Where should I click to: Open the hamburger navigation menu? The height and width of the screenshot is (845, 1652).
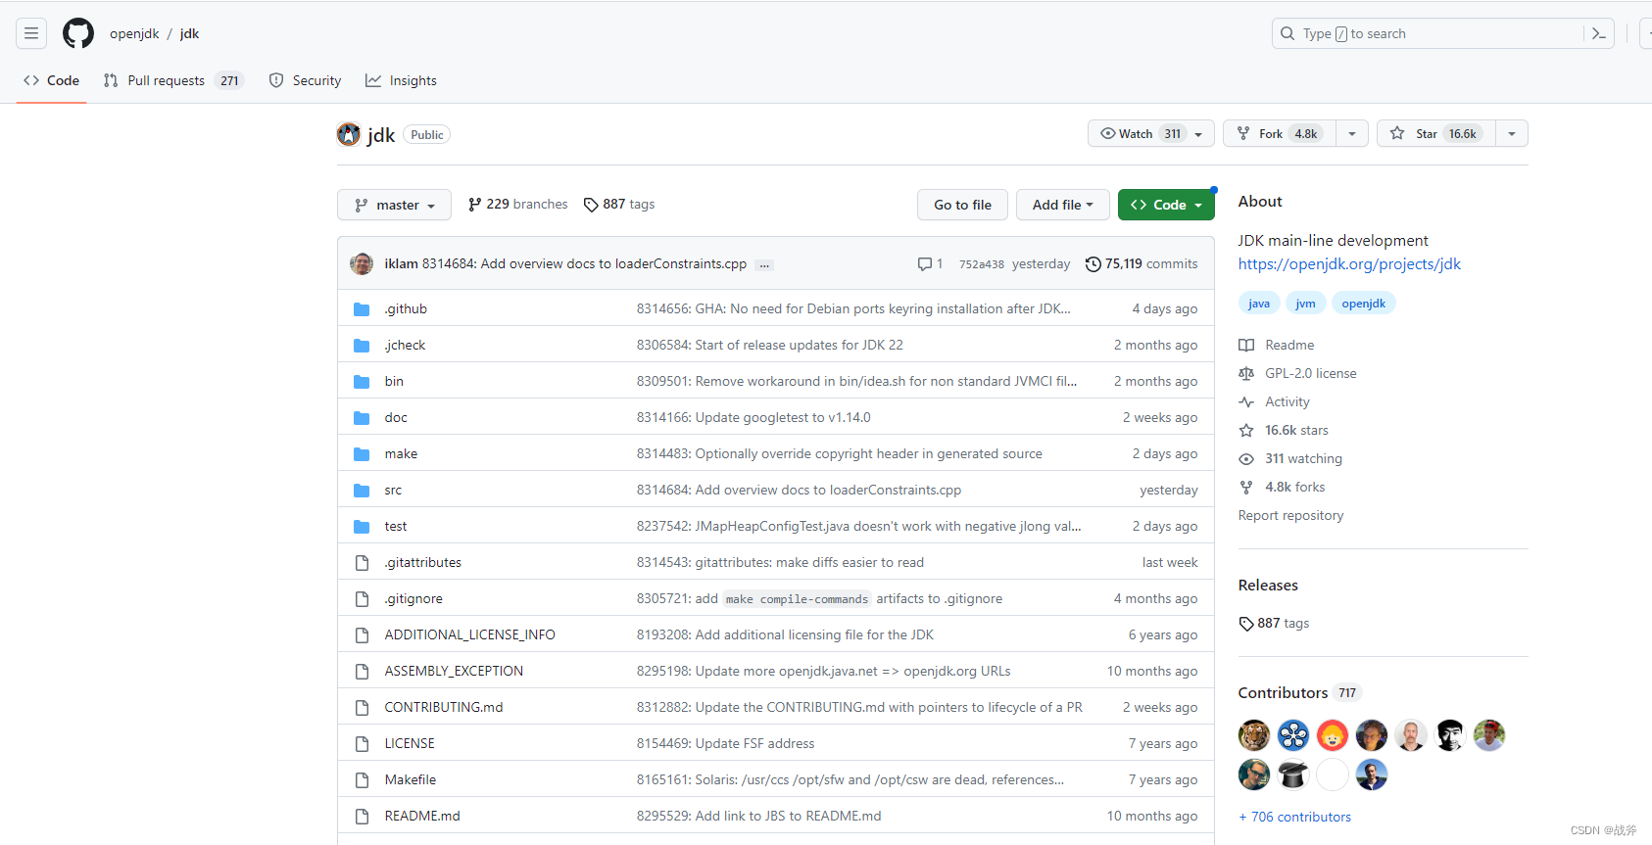(x=31, y=33)
